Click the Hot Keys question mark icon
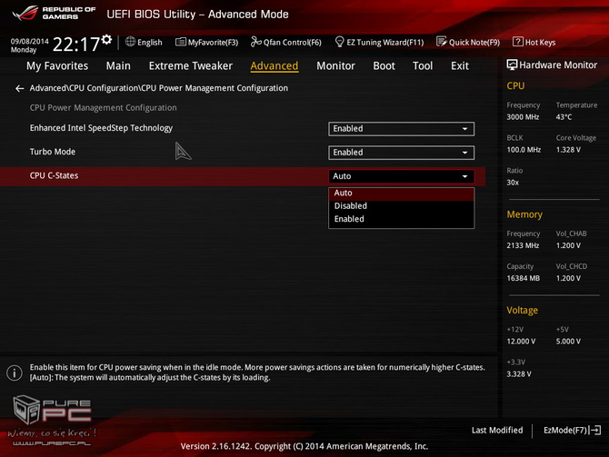 pyautogui.click(x=518, y=42)
